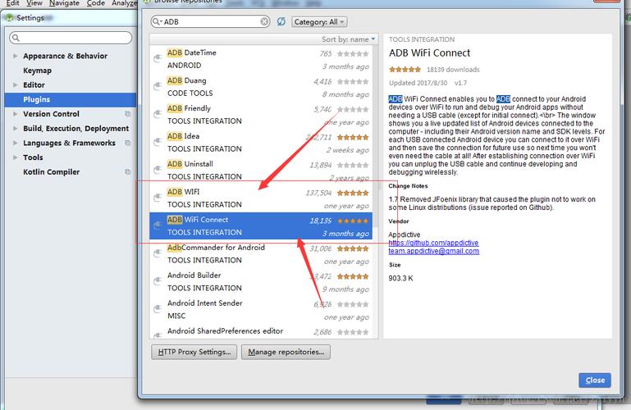Open the Analyze menu
The image size is (631, 410).
click(x=125, y=3)
